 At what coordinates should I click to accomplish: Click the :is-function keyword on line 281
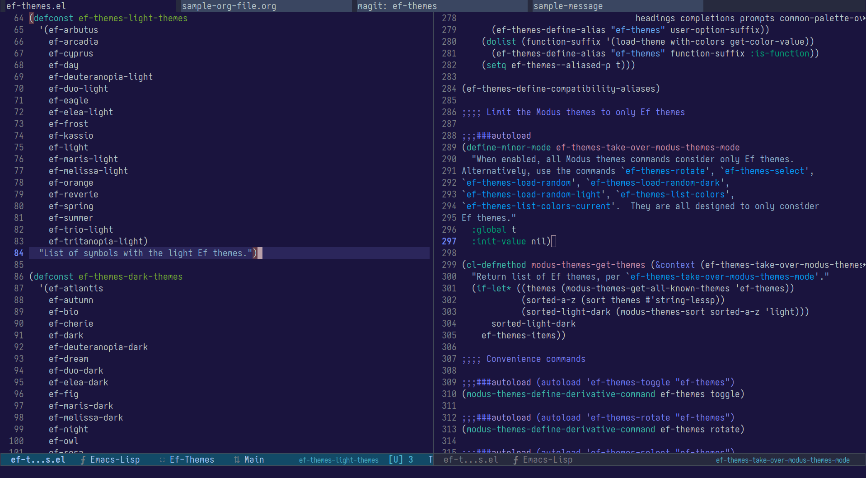point(780,53)
